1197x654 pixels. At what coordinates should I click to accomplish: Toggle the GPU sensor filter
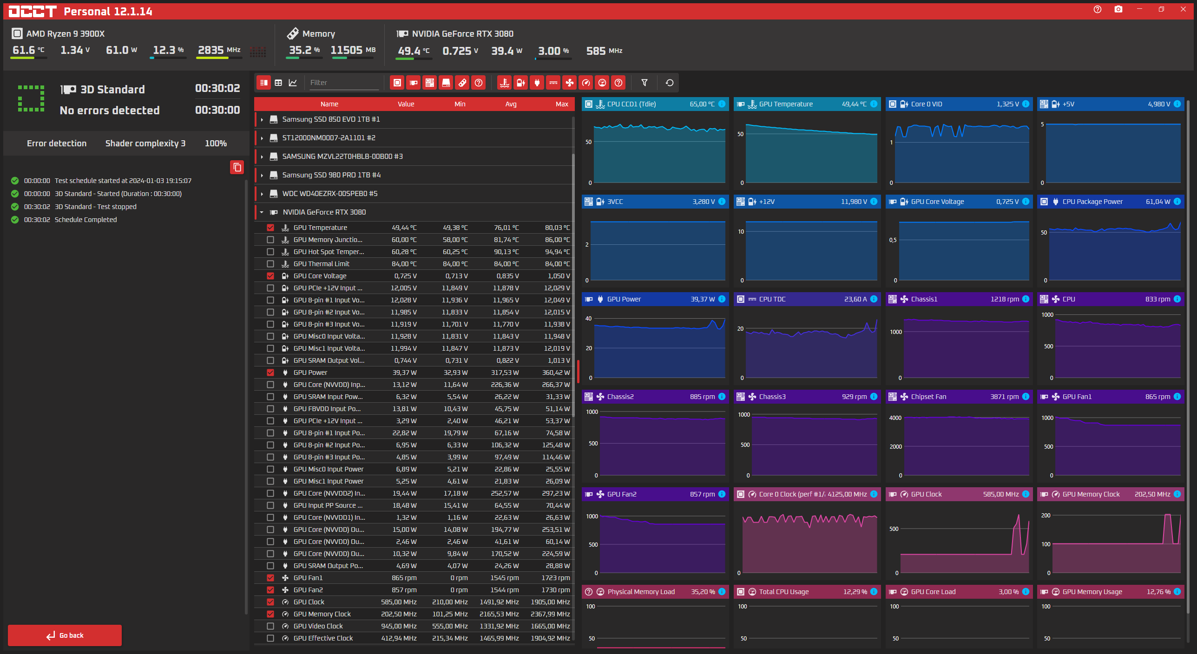tap(413, 83)
